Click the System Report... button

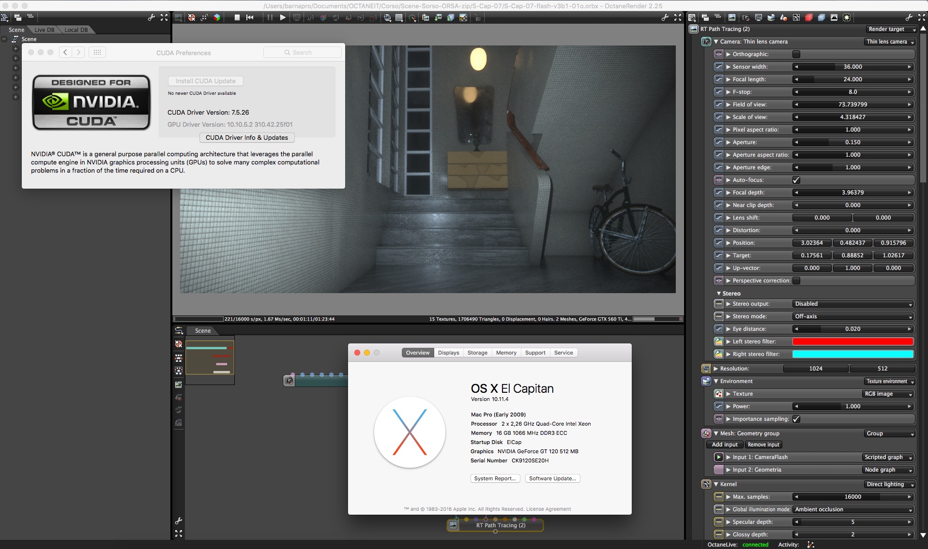pyautogui.click(x=495, y=478)
